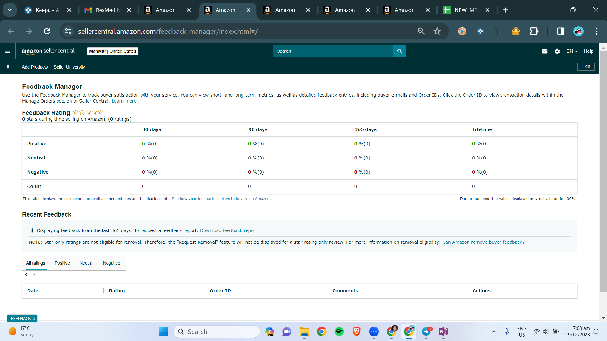
Task: Go to next feedback page arrow
Action: [x=34, y=275]
